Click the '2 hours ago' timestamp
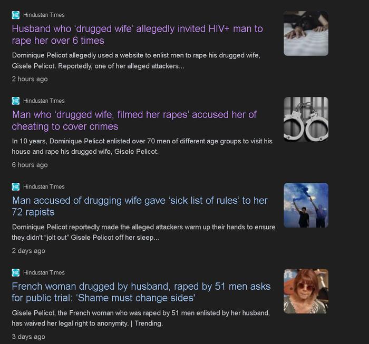369x344 pixels. tap(30, 79)
